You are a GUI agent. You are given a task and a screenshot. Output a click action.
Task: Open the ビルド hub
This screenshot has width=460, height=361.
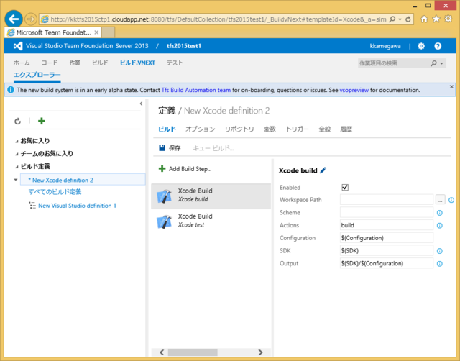100,63
